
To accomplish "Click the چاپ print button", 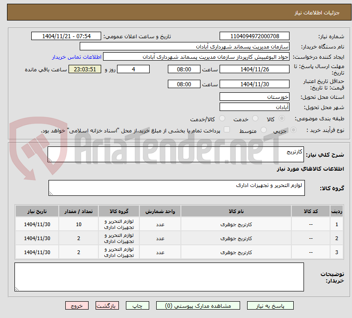I will [x=138, y=306].
